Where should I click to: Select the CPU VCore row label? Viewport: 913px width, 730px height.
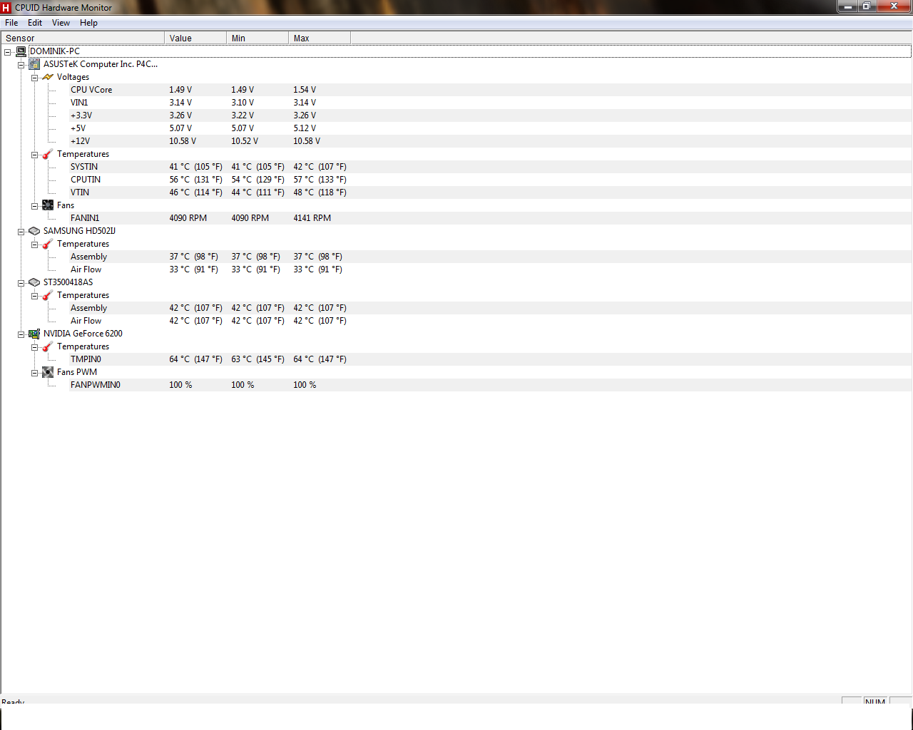pyautogui.click(x=91, y=90)
